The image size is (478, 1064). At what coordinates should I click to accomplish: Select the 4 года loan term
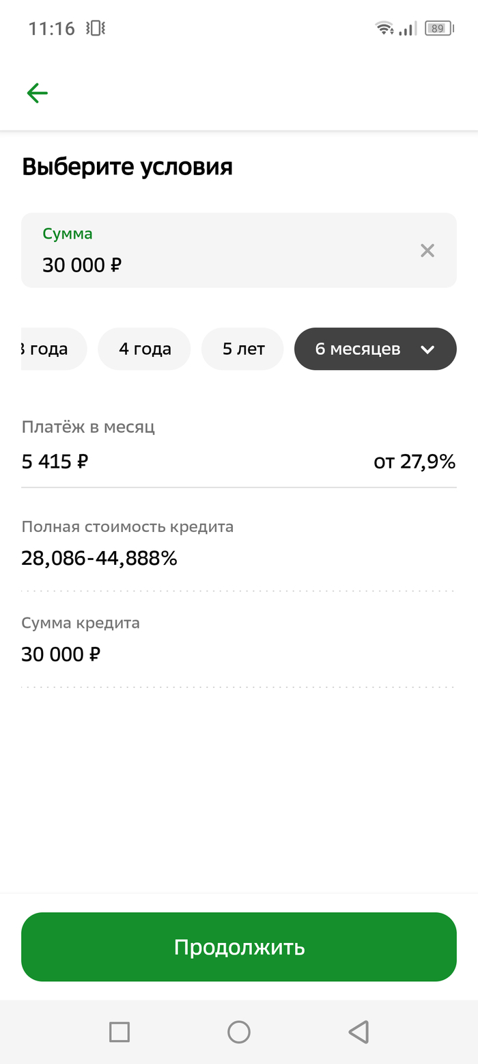click(x=144, y=349)
